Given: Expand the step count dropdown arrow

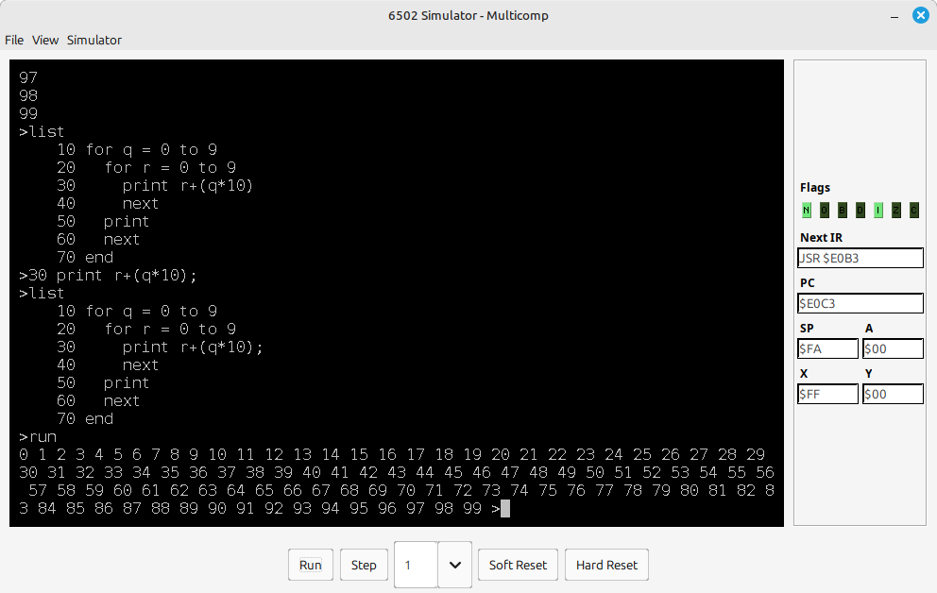Looking at the screenshot, I should click(x=454, y=565).
